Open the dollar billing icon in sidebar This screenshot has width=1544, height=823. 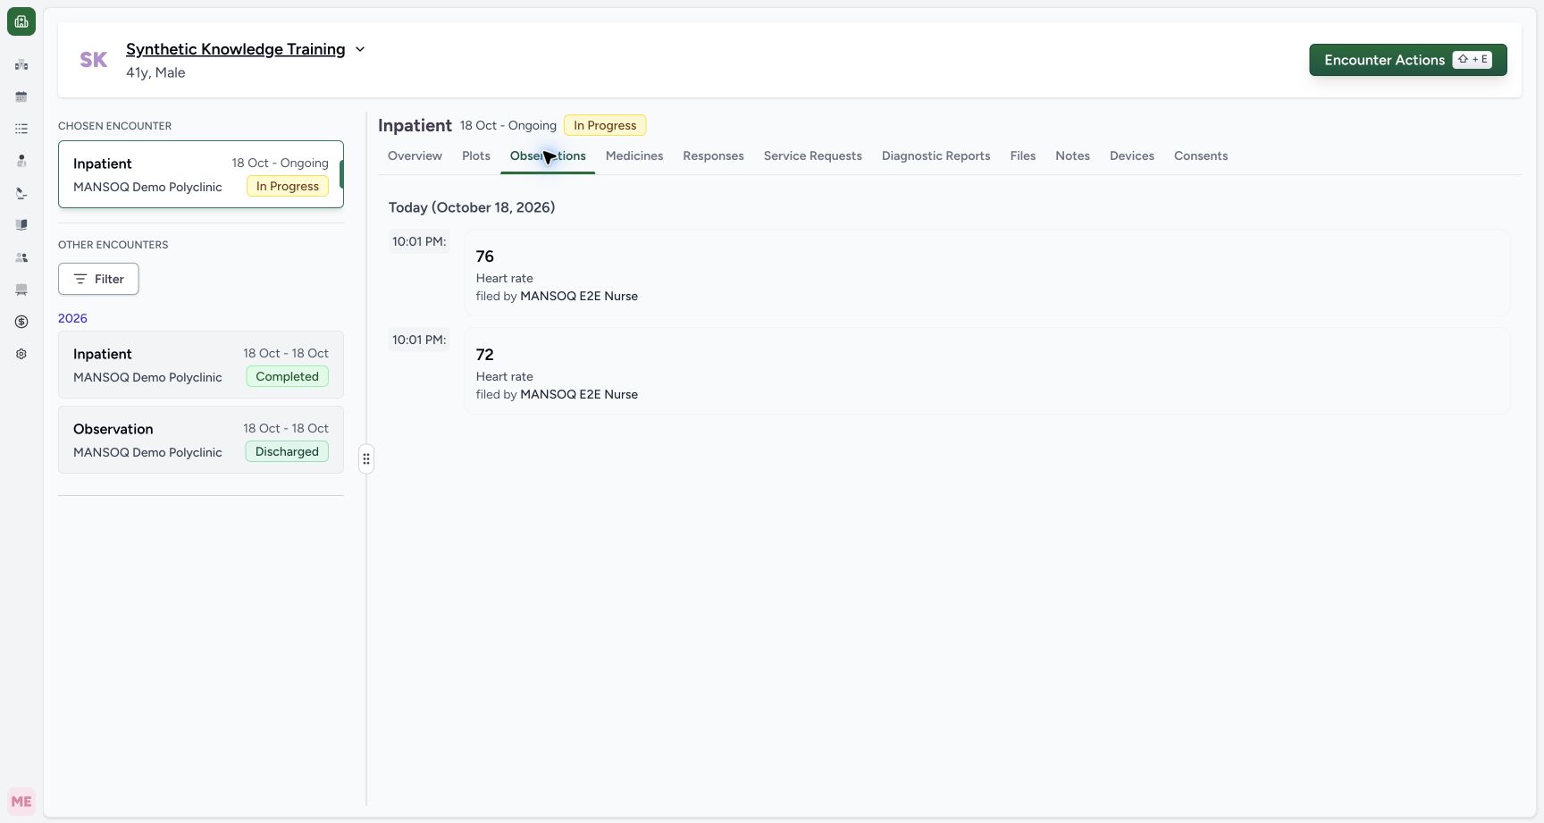tap(21, 322)
